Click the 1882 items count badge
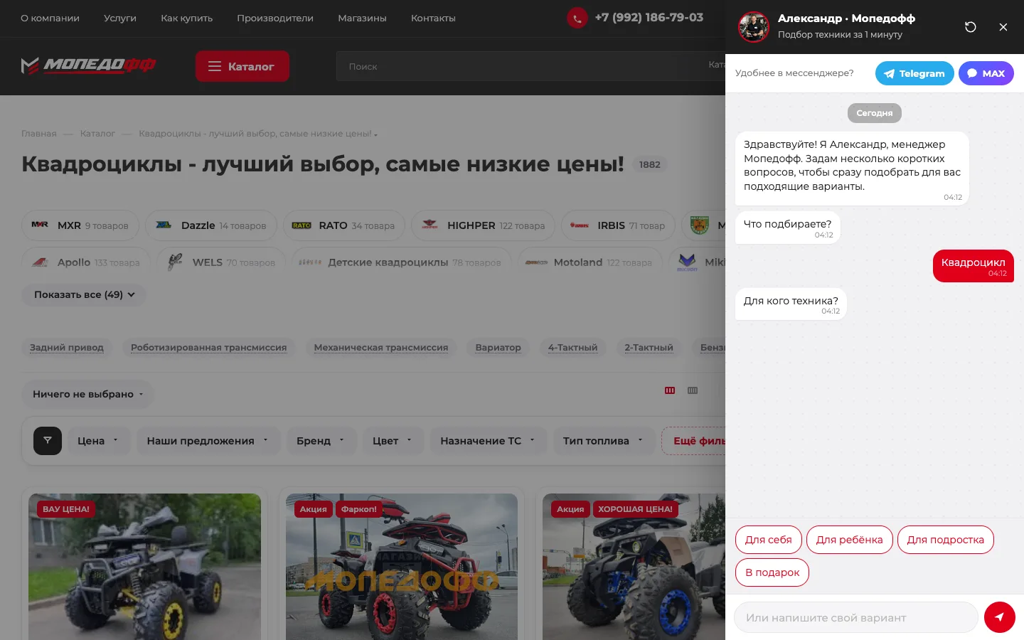Viewport: 1024px width, 640px height. 649,164
